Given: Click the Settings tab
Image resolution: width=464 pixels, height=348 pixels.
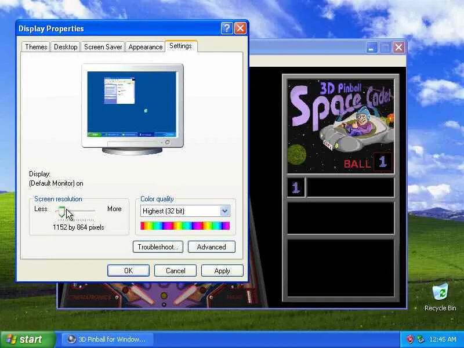Looking at the screenshot, I should coord(181,46).
